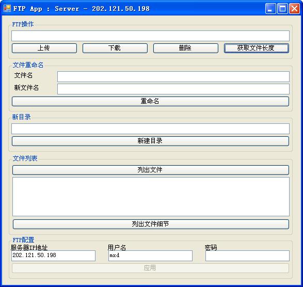Viewport: 303px width, 287px height.
Task: Click the 删除 delete button
Action: 186,48
